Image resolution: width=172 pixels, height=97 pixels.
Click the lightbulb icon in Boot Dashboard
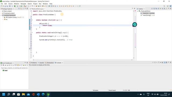(x=18, y=65)
